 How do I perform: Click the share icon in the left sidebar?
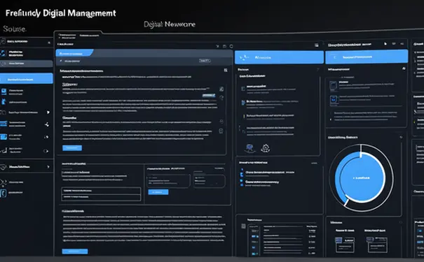[x=47, y=124]
